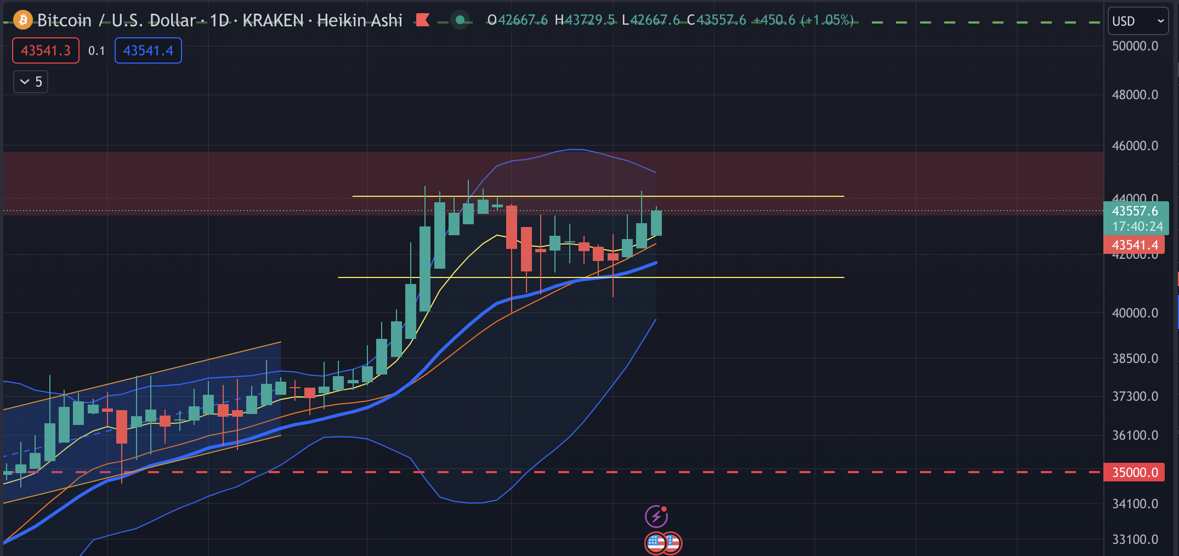Click the 0.1 spread value

[97, 51]
